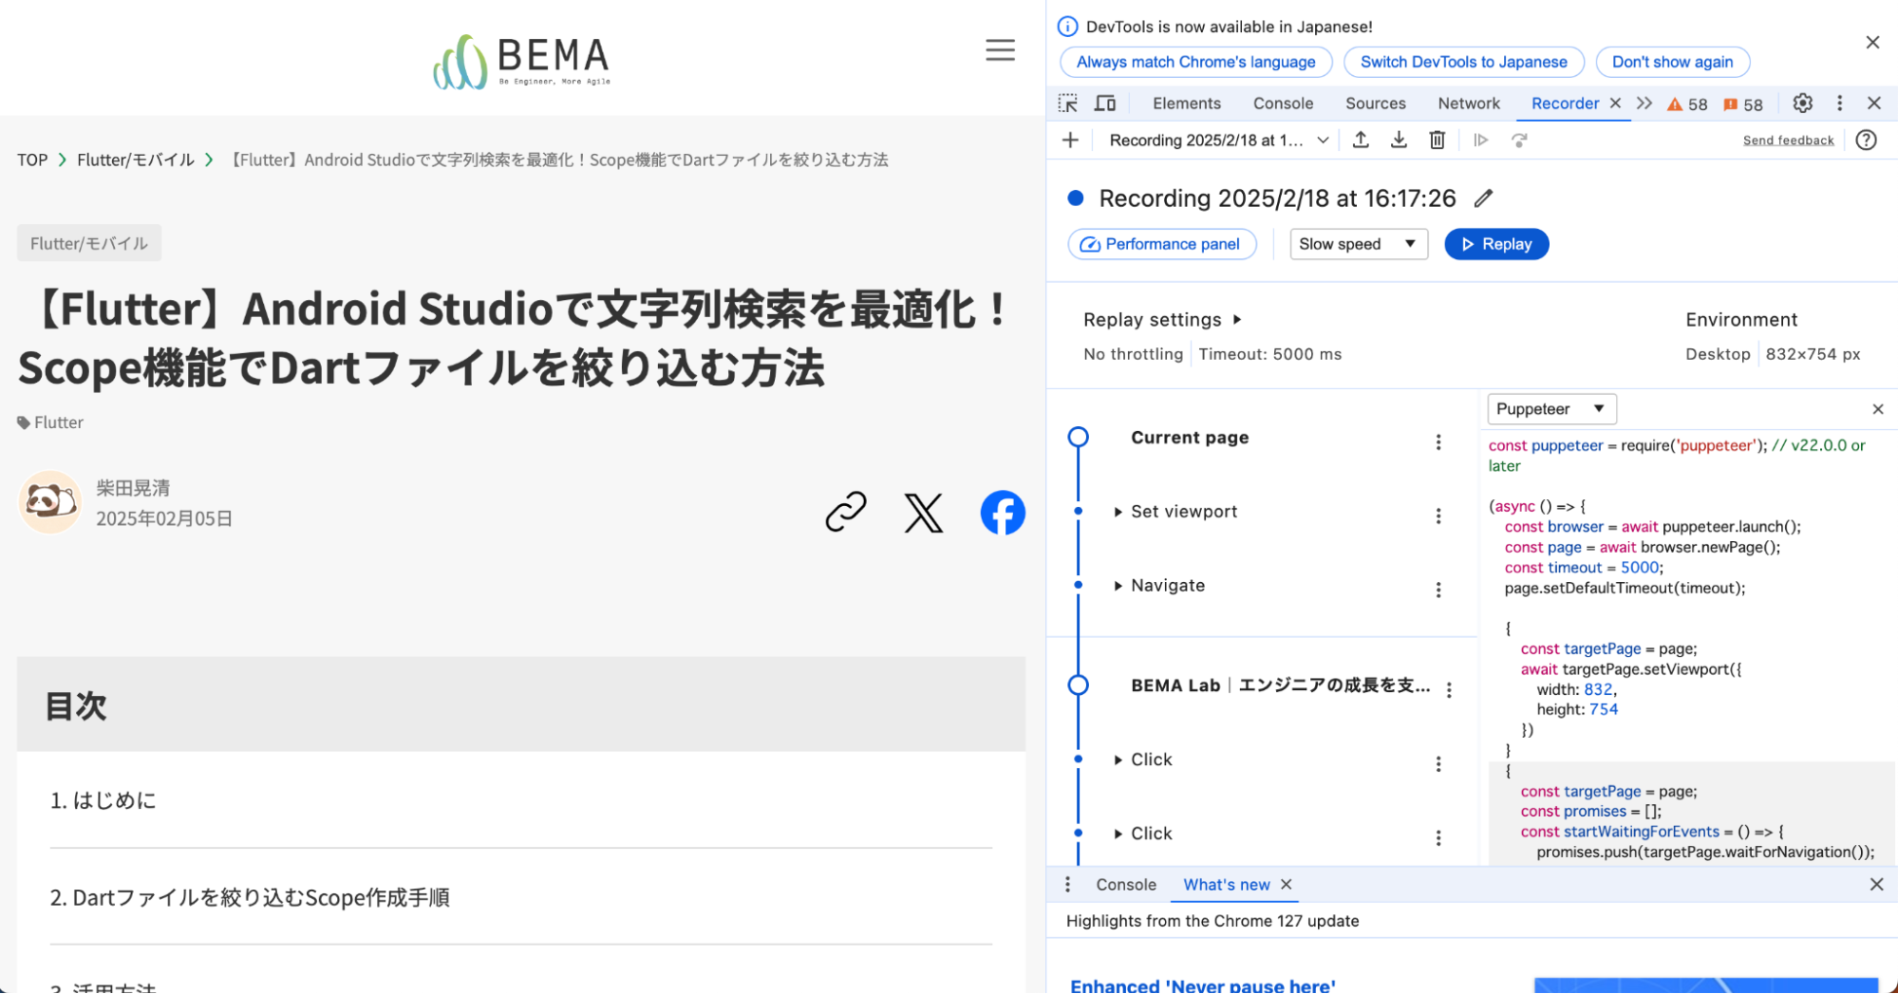
Task: Open the Slow speed dropdown
Action: [1358, 244]
